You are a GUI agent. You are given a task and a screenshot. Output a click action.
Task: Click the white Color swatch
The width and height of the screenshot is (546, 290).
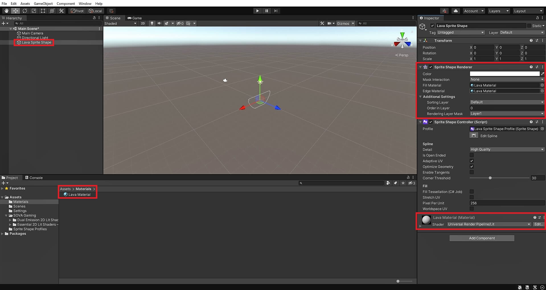click(x=505, y=74)
